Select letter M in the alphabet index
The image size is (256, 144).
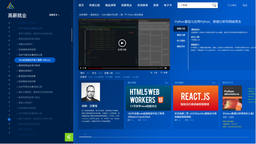[x=9, y=76]
